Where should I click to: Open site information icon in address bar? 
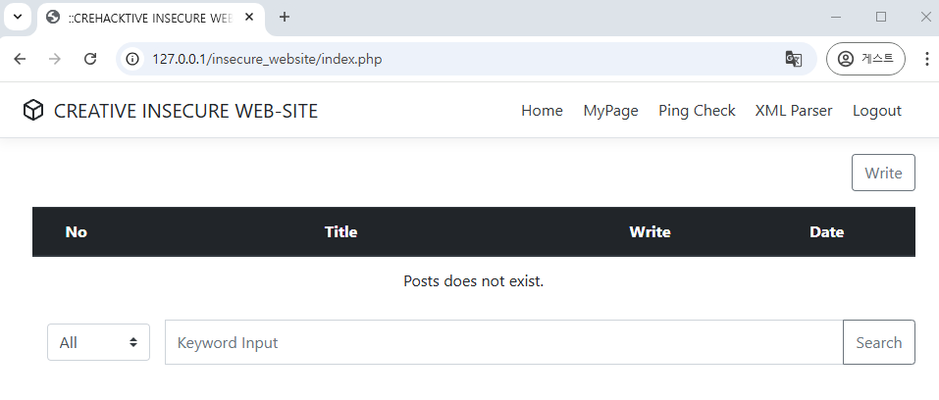(x=131, y=59)
